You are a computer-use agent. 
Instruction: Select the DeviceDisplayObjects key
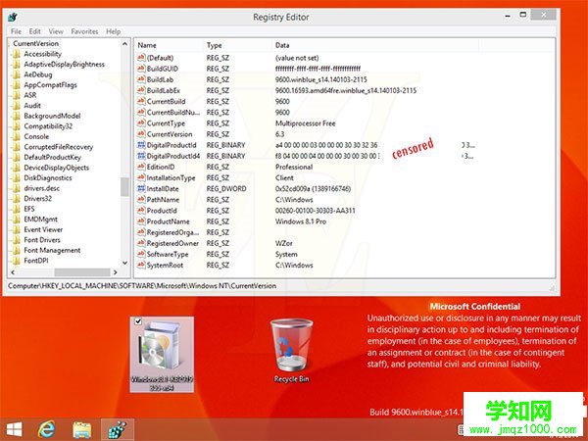(x=56, y=168)
